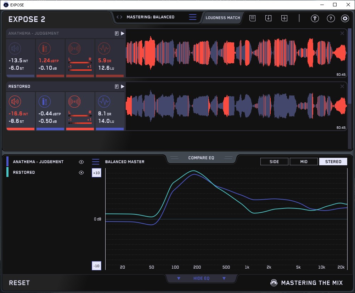Image resolution: width=355 pixels, height=293 pixels.
Task: Toggle visibility of Anathema - Judgement EQ curve
Action: 81,162
